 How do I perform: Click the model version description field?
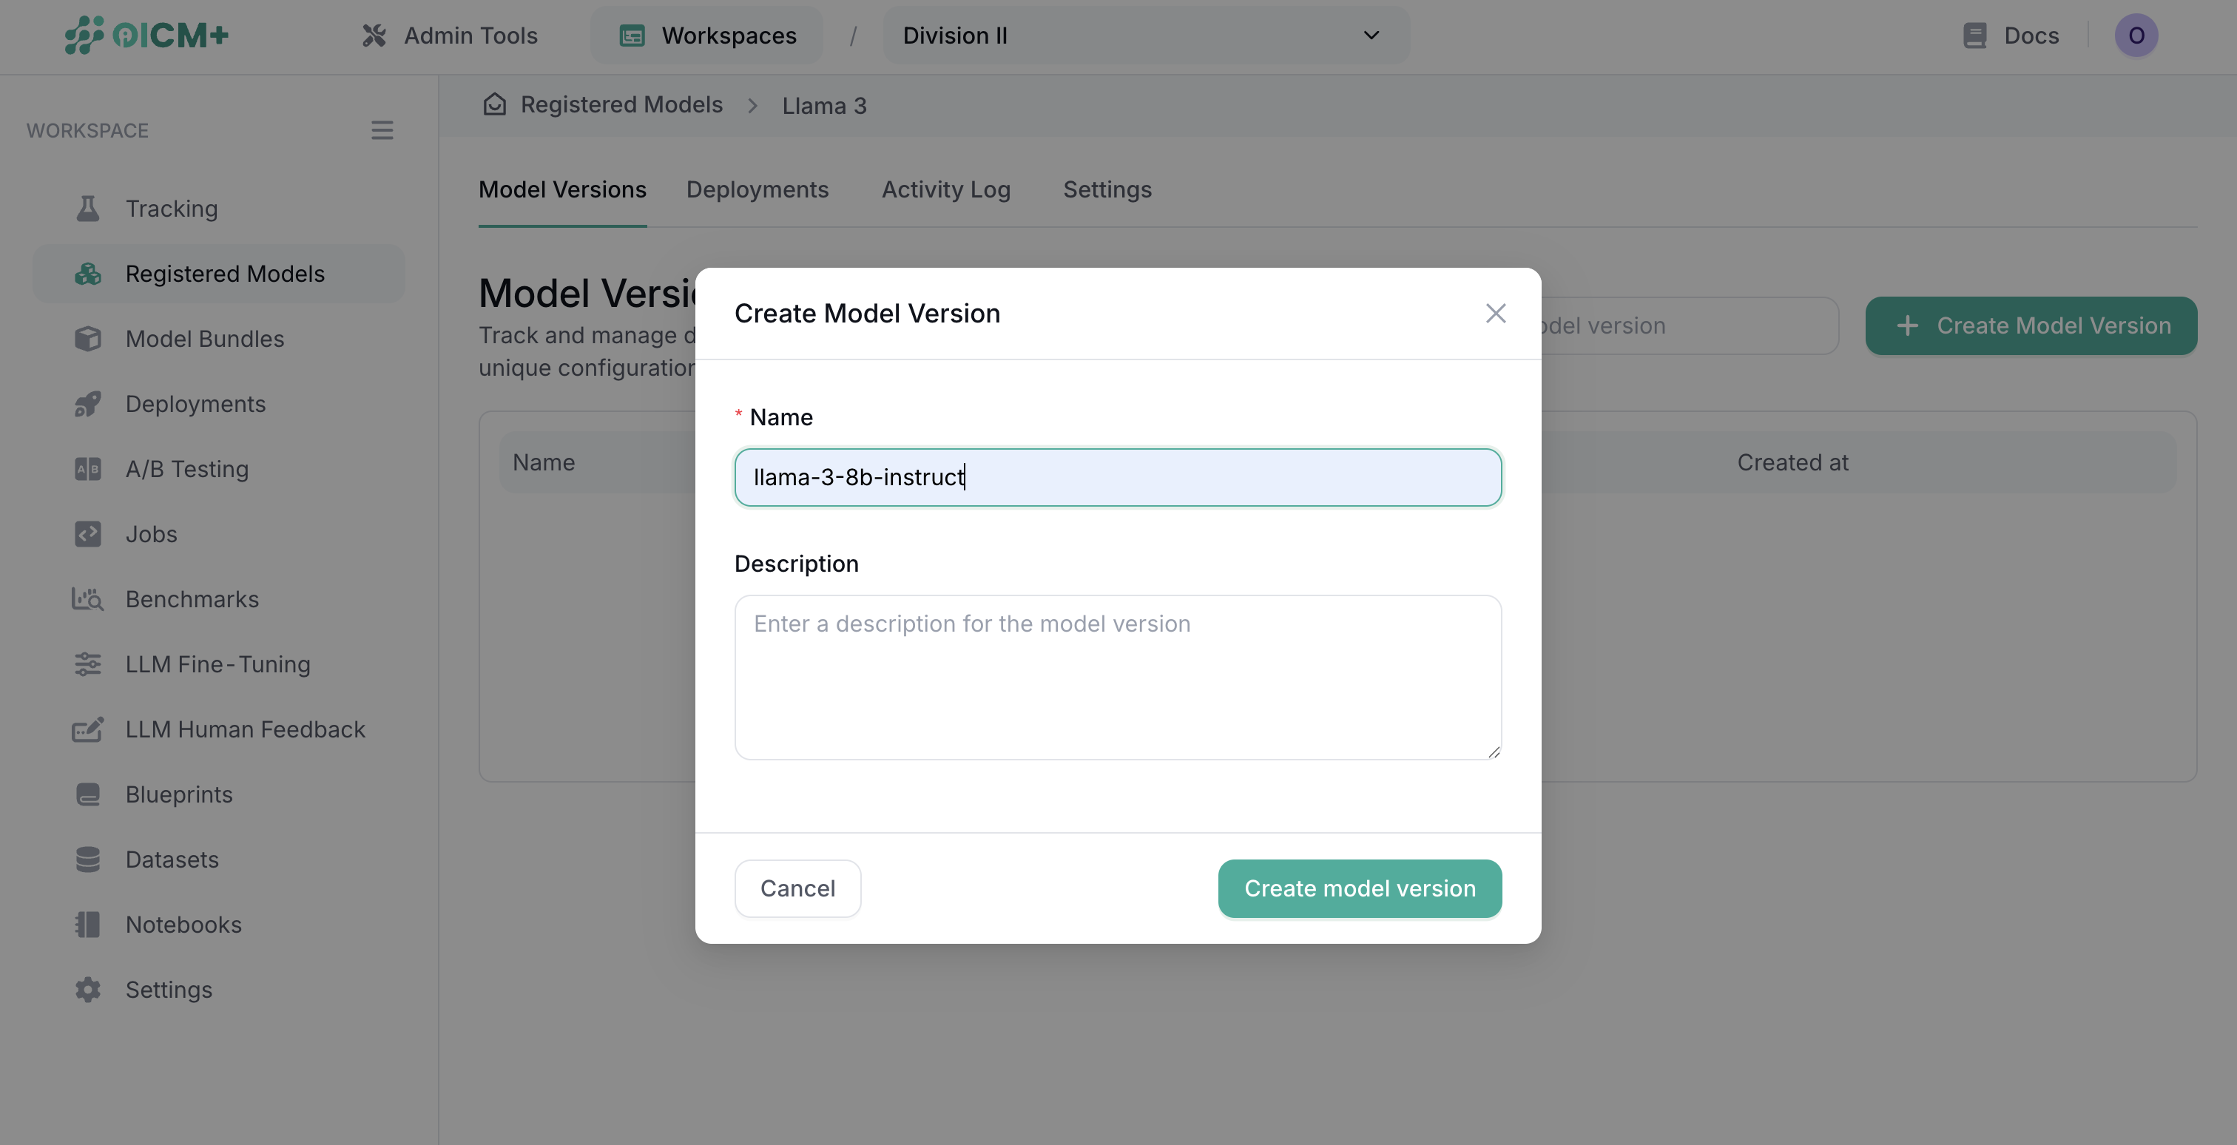1118,677
